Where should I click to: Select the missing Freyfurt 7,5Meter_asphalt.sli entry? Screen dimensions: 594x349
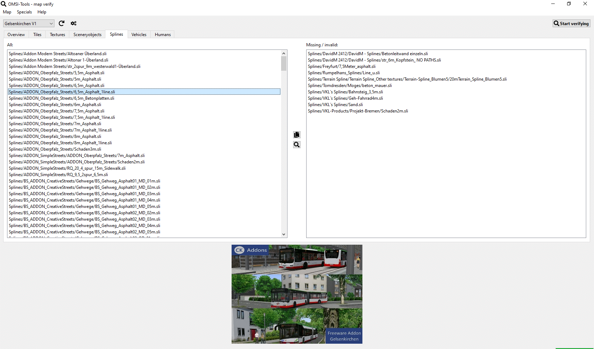tap(342, 66)
